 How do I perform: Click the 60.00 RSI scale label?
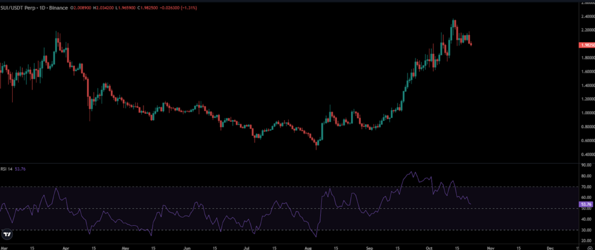(x=587, y=198)
